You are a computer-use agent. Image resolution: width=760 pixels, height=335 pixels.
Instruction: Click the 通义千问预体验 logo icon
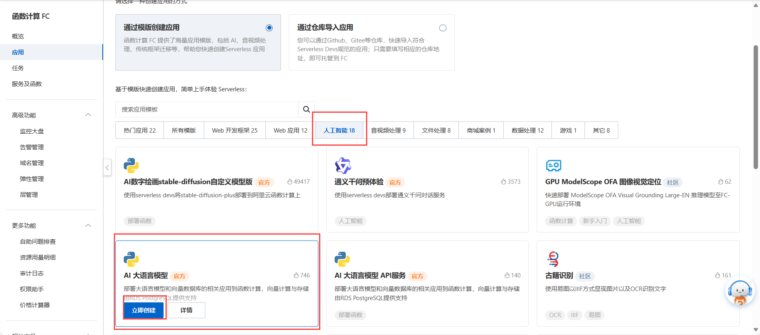point(343,166)
